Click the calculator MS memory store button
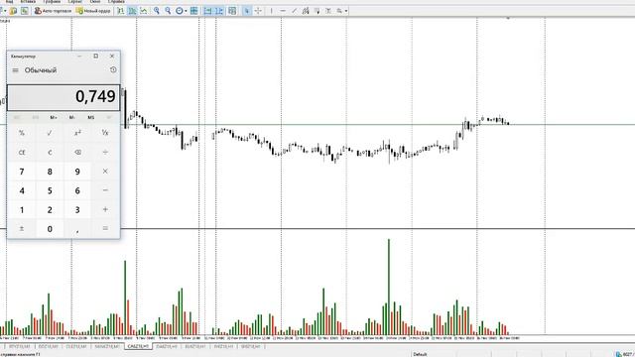Image resolution: width=635 pixels, height=357 pixels. click(90, 117)
